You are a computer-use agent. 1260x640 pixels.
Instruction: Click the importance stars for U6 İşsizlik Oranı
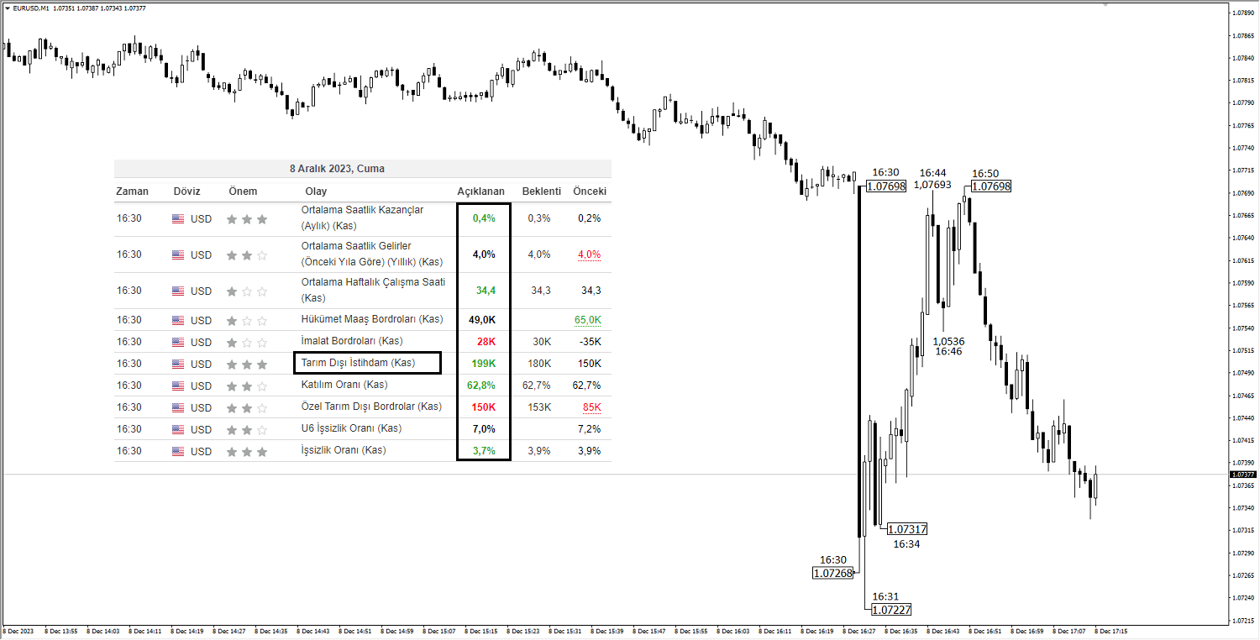247,430
